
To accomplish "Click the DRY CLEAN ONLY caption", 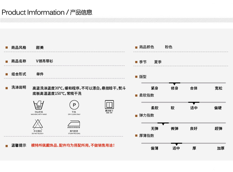I will tap(74, 114).
